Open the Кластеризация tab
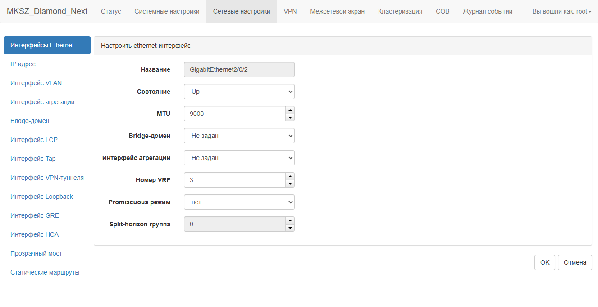598x307 pixels. (x=400, y=11)
